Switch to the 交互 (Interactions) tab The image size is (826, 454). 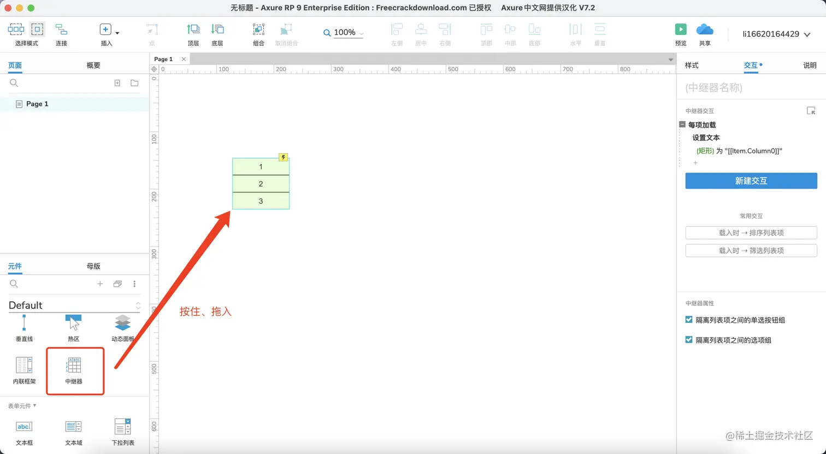[751, 65]
